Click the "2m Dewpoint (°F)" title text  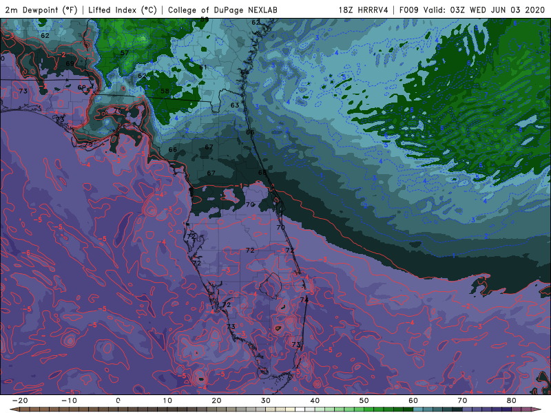click(x=41, y=10)
